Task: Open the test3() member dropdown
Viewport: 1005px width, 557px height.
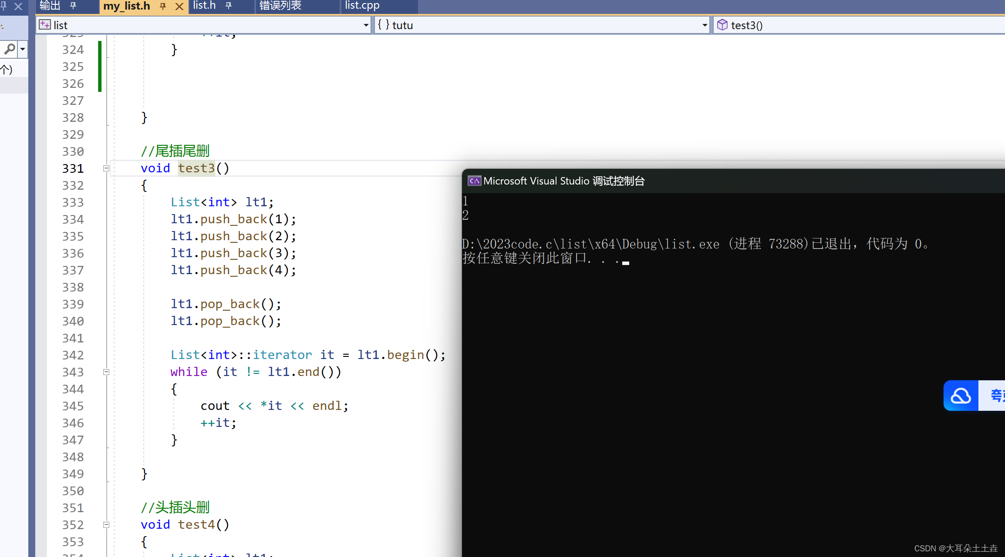Action: coord(859,25)
